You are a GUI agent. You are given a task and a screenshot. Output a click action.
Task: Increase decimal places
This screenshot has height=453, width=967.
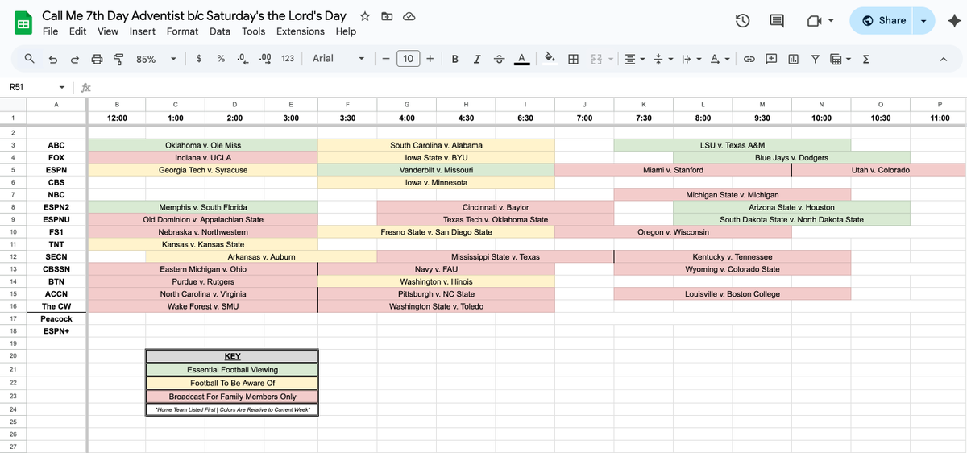coord(265,58)
